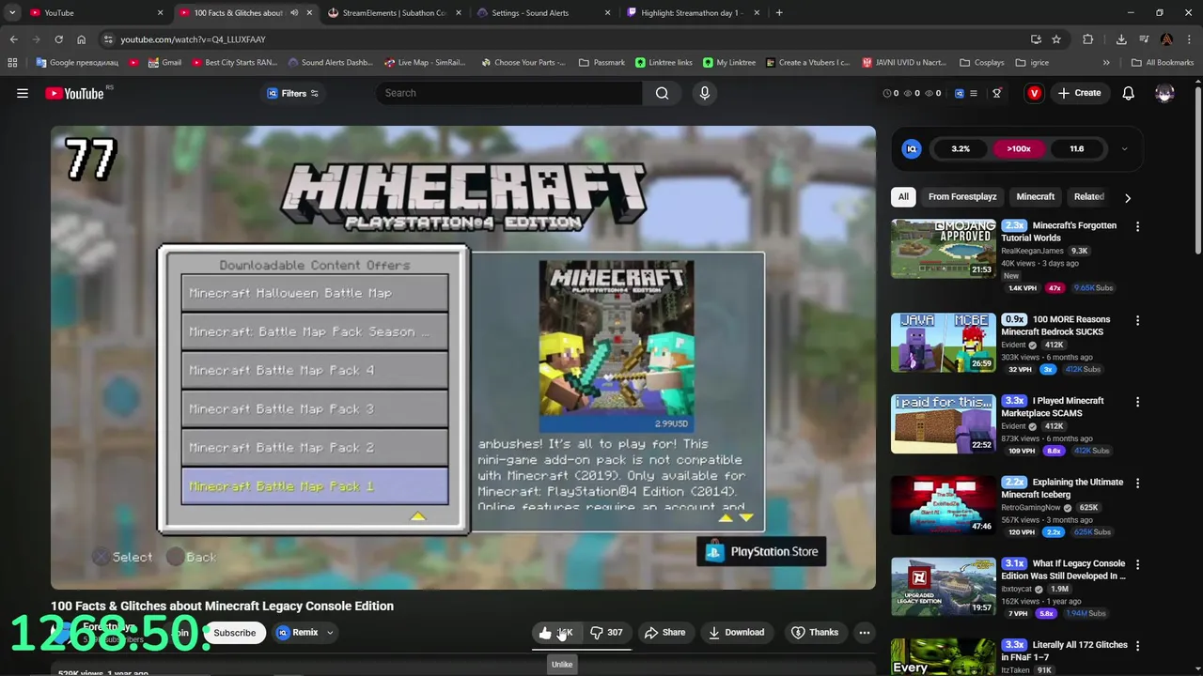Select the Related filter chip
This screenshot has width=1203, height=676.
[x=1089, y=196]
